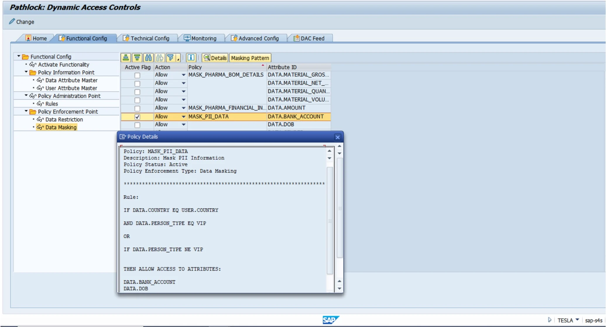Viewport: 606px width, 327px height.
Task: Open Action dropdown for DATA.MATERIAL_NET row
Action: point(183,83)
